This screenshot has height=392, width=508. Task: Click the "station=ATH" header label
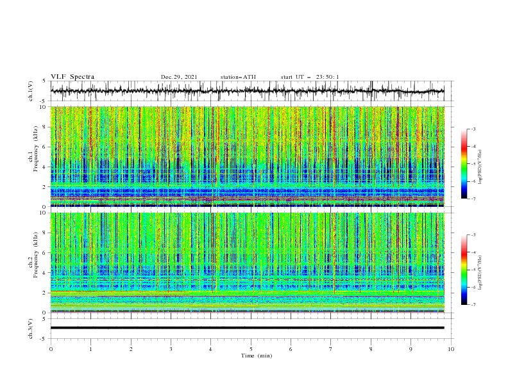[x=238, y=77]
